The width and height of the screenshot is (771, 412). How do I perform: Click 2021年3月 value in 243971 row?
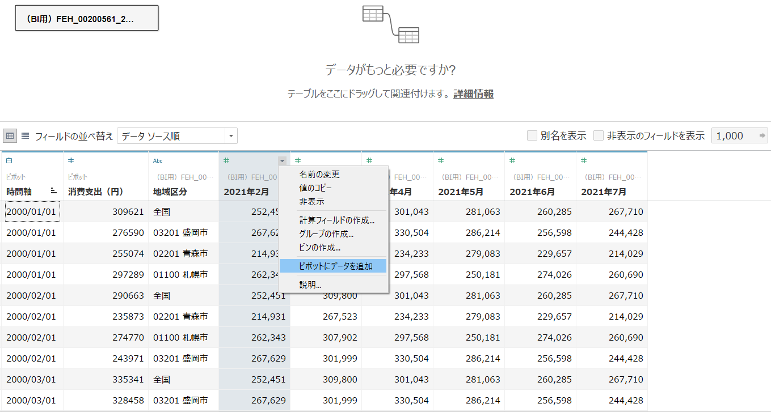tap(340, 359)
